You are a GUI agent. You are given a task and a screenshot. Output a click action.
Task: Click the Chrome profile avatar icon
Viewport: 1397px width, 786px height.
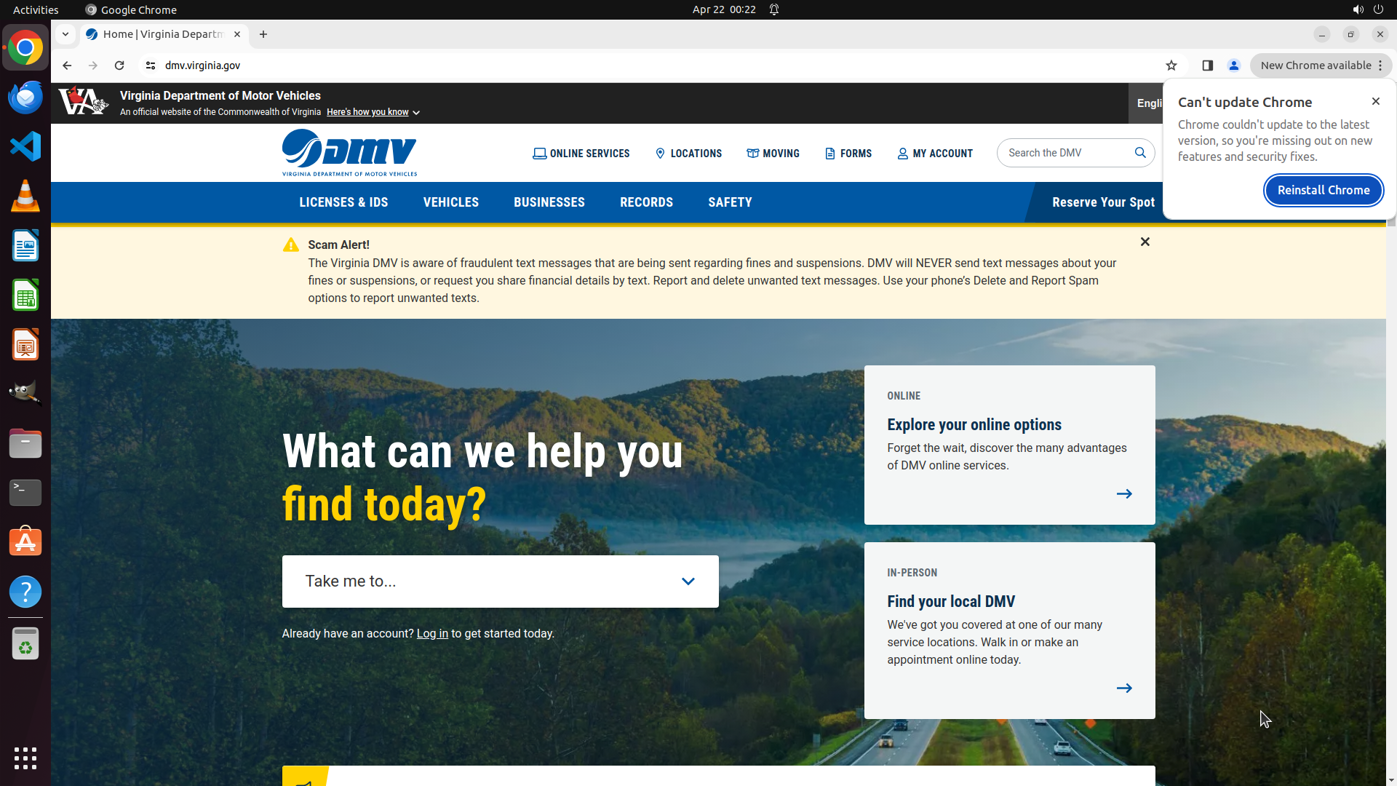click(1234, 65)
